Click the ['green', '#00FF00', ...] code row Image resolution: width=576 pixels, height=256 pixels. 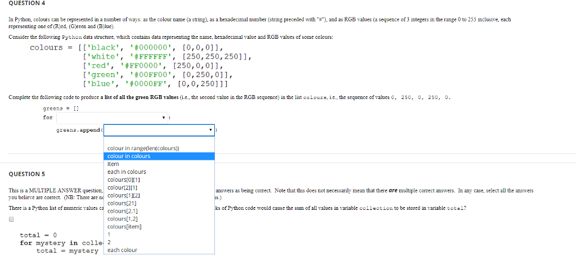[157, 75]
